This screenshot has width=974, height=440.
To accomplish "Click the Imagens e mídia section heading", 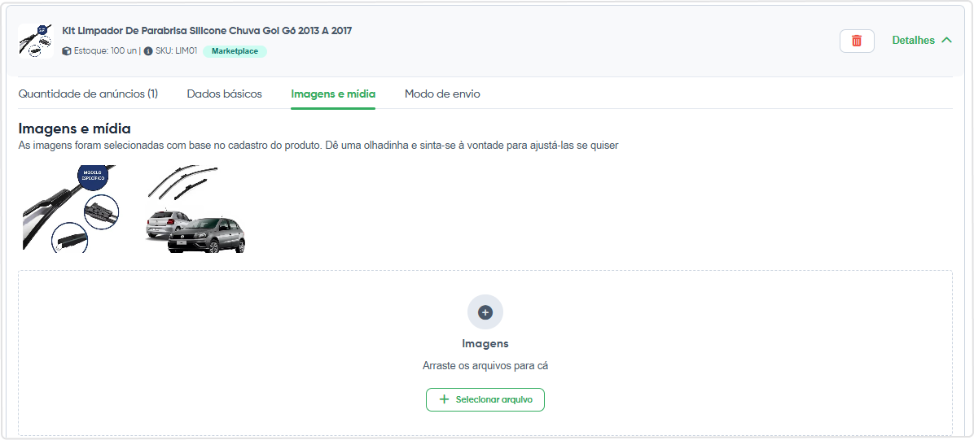I will pos(75,129).
